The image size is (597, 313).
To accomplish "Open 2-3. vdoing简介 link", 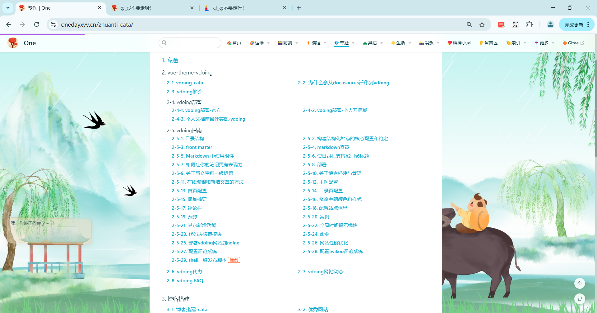I will [x=184, y=92].
